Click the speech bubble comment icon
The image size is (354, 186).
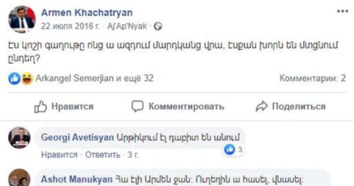[x=137, y=106]
